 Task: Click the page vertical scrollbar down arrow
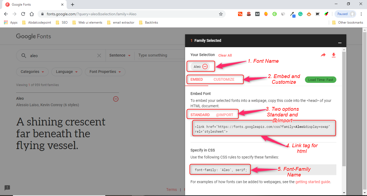click(x=365, y=193)
